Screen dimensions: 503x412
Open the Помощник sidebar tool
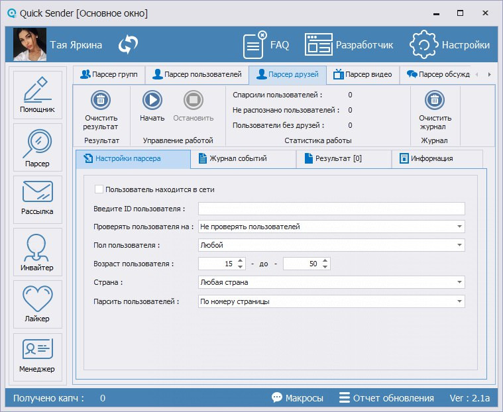pos(37,95)
